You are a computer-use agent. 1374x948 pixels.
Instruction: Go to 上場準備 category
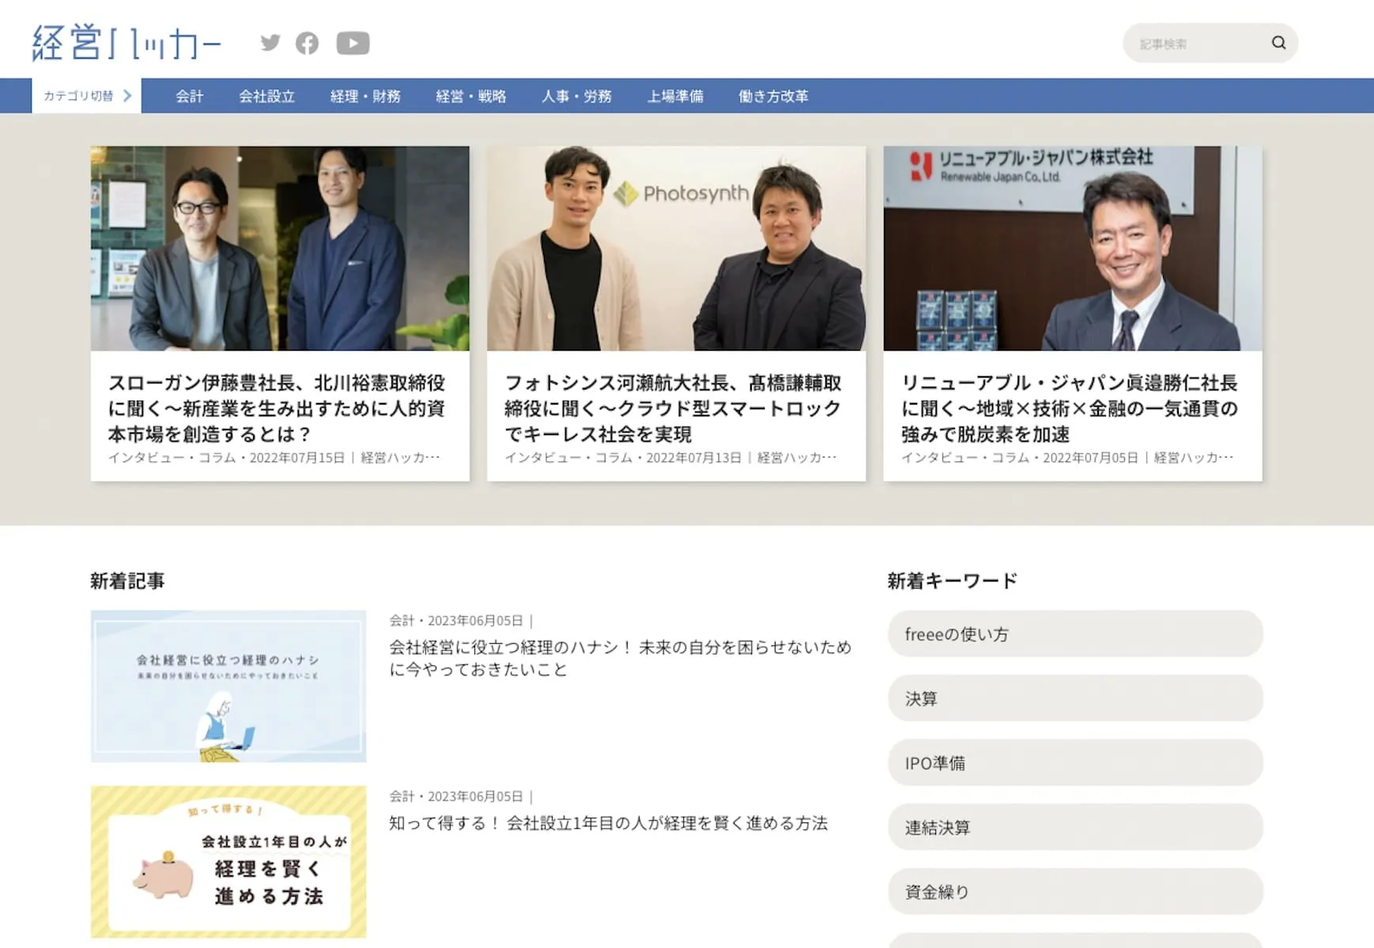pyautogui.click(x=675, y=96)
